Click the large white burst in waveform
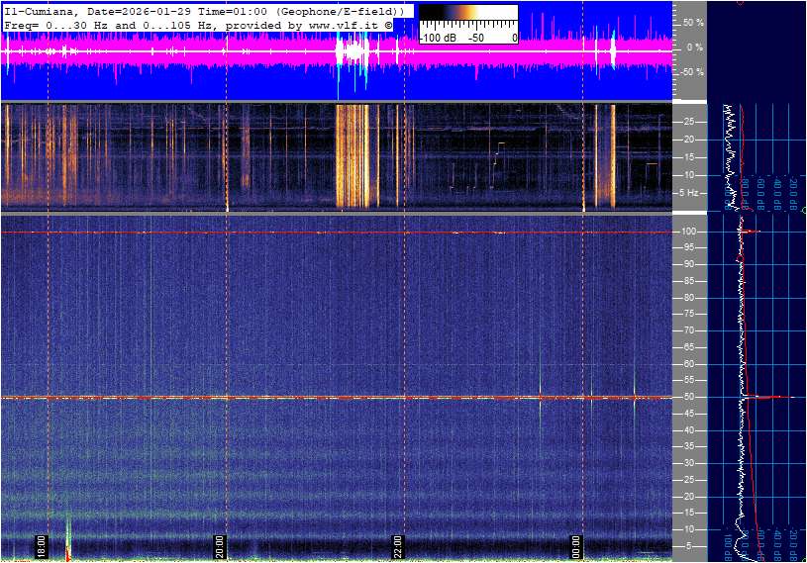 (x=353, y=49)
